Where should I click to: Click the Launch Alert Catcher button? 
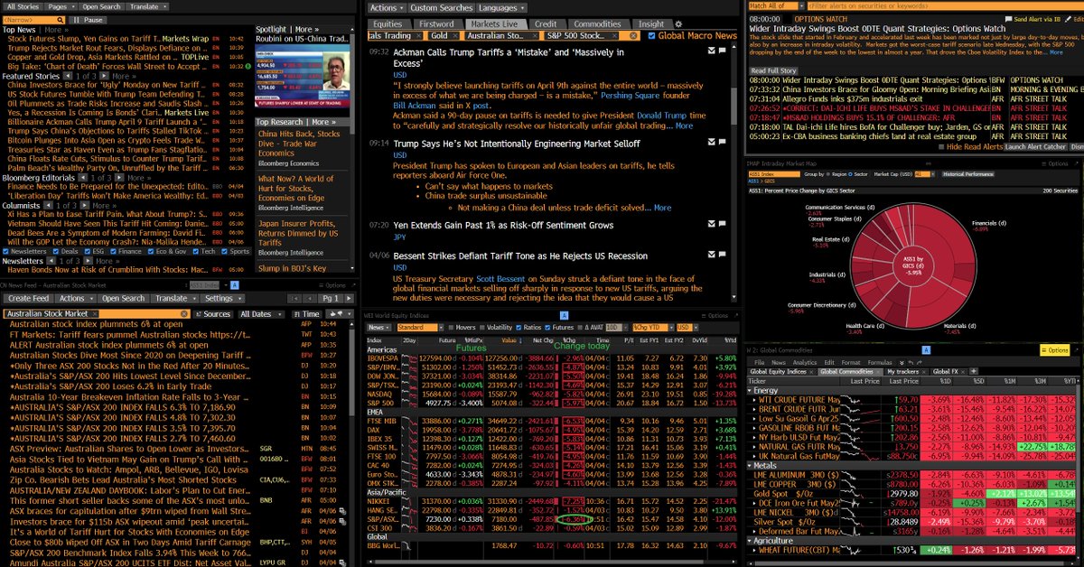(1035, 147)
